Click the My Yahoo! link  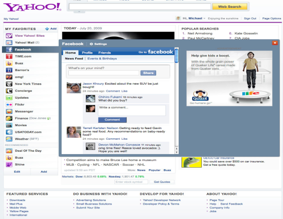click(x=11, y=19)
